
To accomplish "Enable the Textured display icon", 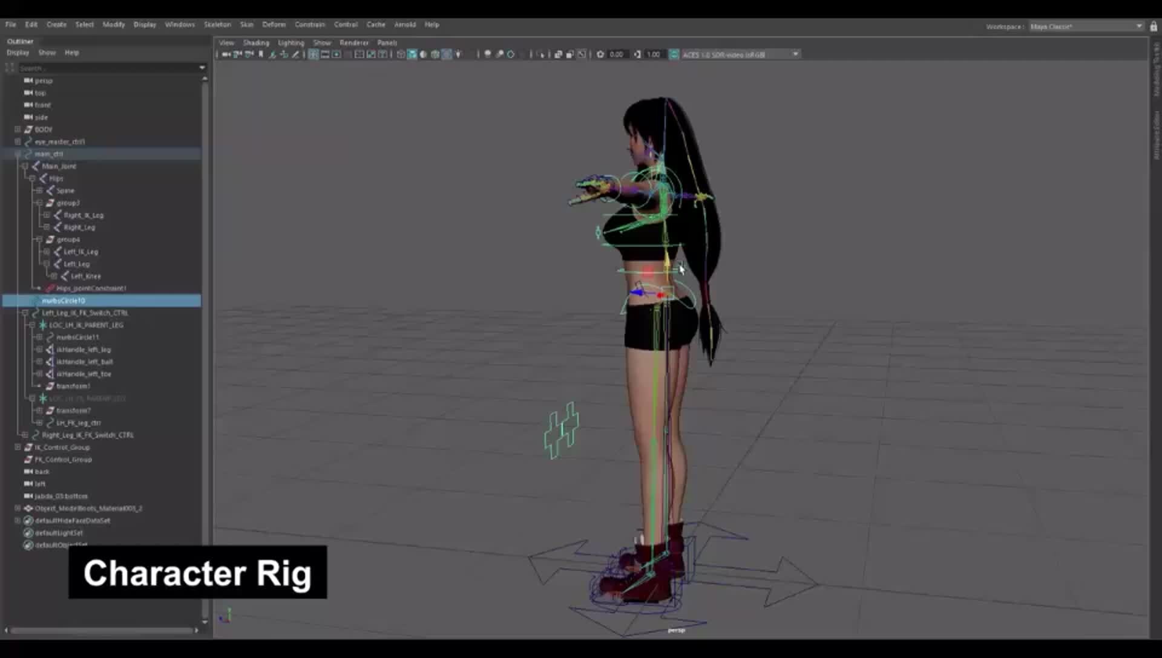I will [435, 54].
